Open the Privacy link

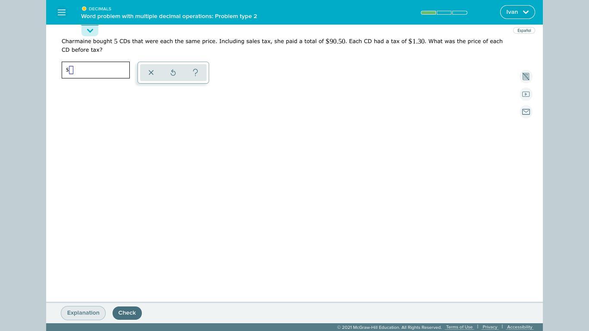(x=490, y=327)
